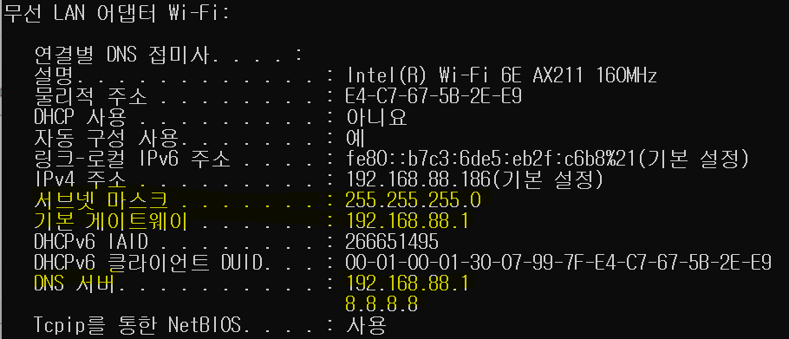Select the '아니요' DHCP value
The width and height of the screenshot is (789, 339).
tap(377, 118)
